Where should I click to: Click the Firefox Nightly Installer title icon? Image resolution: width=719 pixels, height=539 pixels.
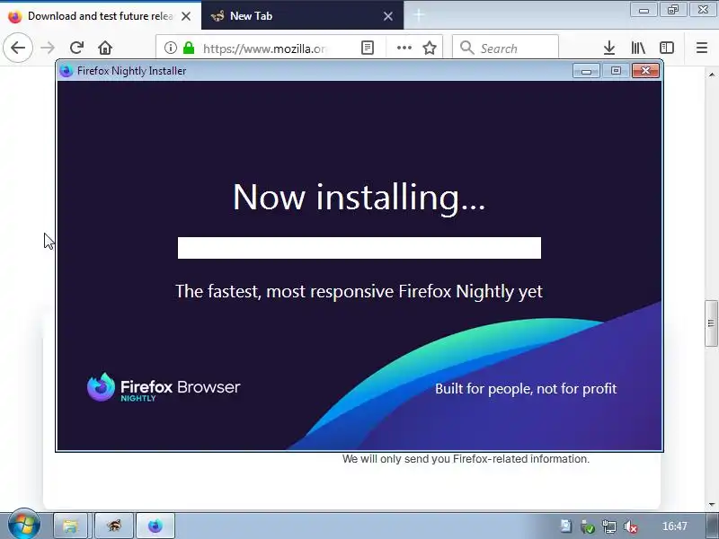pyautogui.click(x=67, y=71)
